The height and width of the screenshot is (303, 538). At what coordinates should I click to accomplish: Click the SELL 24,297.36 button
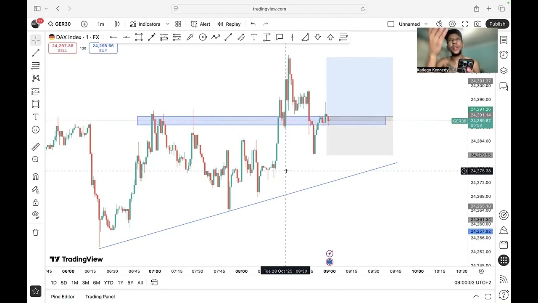(x=63, y=48)
